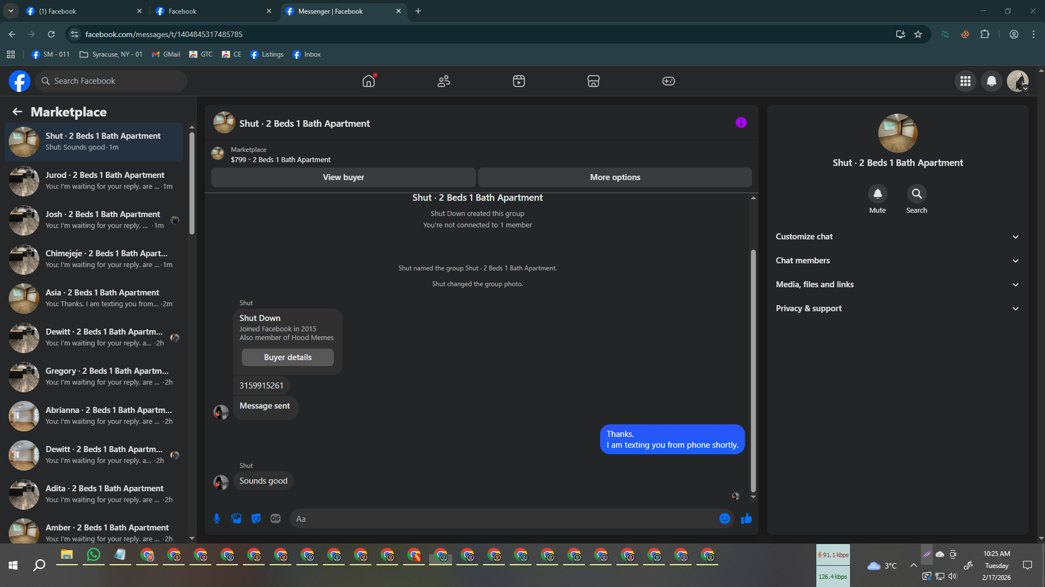The width and height of the screenshot is (1045, 587).
Task: Click the View buyer button
Action: click(343, 177)
